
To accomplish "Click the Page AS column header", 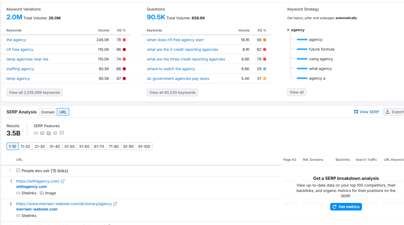I will tap(290, 160).
